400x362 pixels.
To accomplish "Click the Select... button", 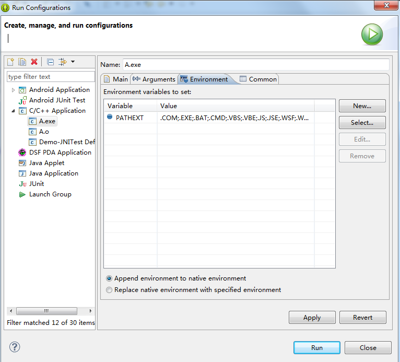I will (362, 123).
